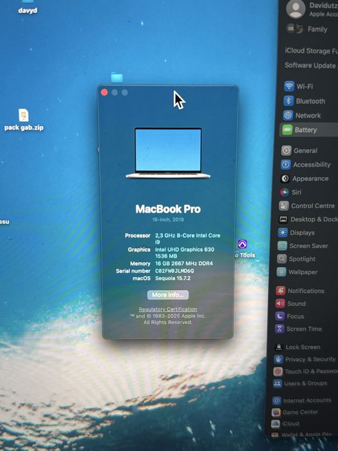Select the Lock Screen icon
This screenshot has height=451, width=338.
279,347
